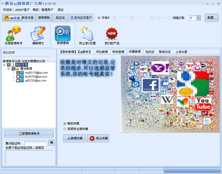Decrease the 间隔次数 spinner value
This screenshot has width=222, height=174.
click(199, 19)
